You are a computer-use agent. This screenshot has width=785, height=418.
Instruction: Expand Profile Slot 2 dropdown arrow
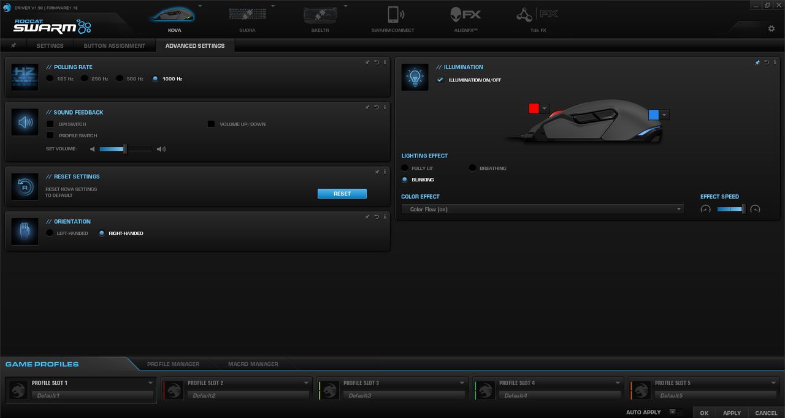click(306, 383)
